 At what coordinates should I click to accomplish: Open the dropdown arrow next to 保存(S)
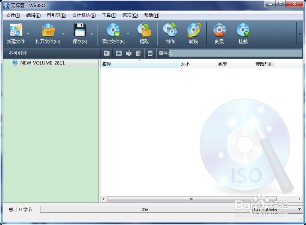pyautogui.click(x=91, y=34)
